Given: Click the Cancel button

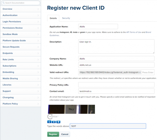Looking at the screenshot, I should pos(65,134).
